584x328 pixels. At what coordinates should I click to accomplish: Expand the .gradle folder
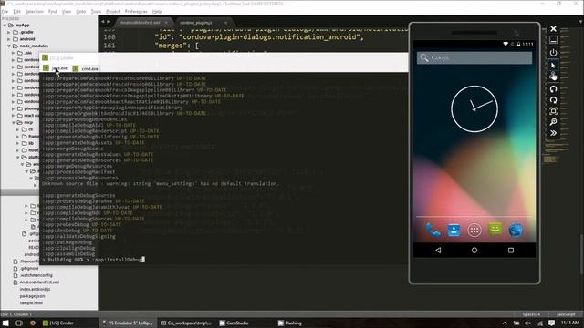pos(9,33)
